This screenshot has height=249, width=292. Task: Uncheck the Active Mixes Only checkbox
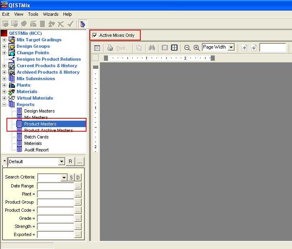point(95,36)
